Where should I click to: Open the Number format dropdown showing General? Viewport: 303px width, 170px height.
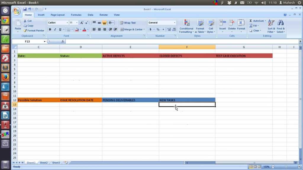pyautogui.click(x=161, y=22)
